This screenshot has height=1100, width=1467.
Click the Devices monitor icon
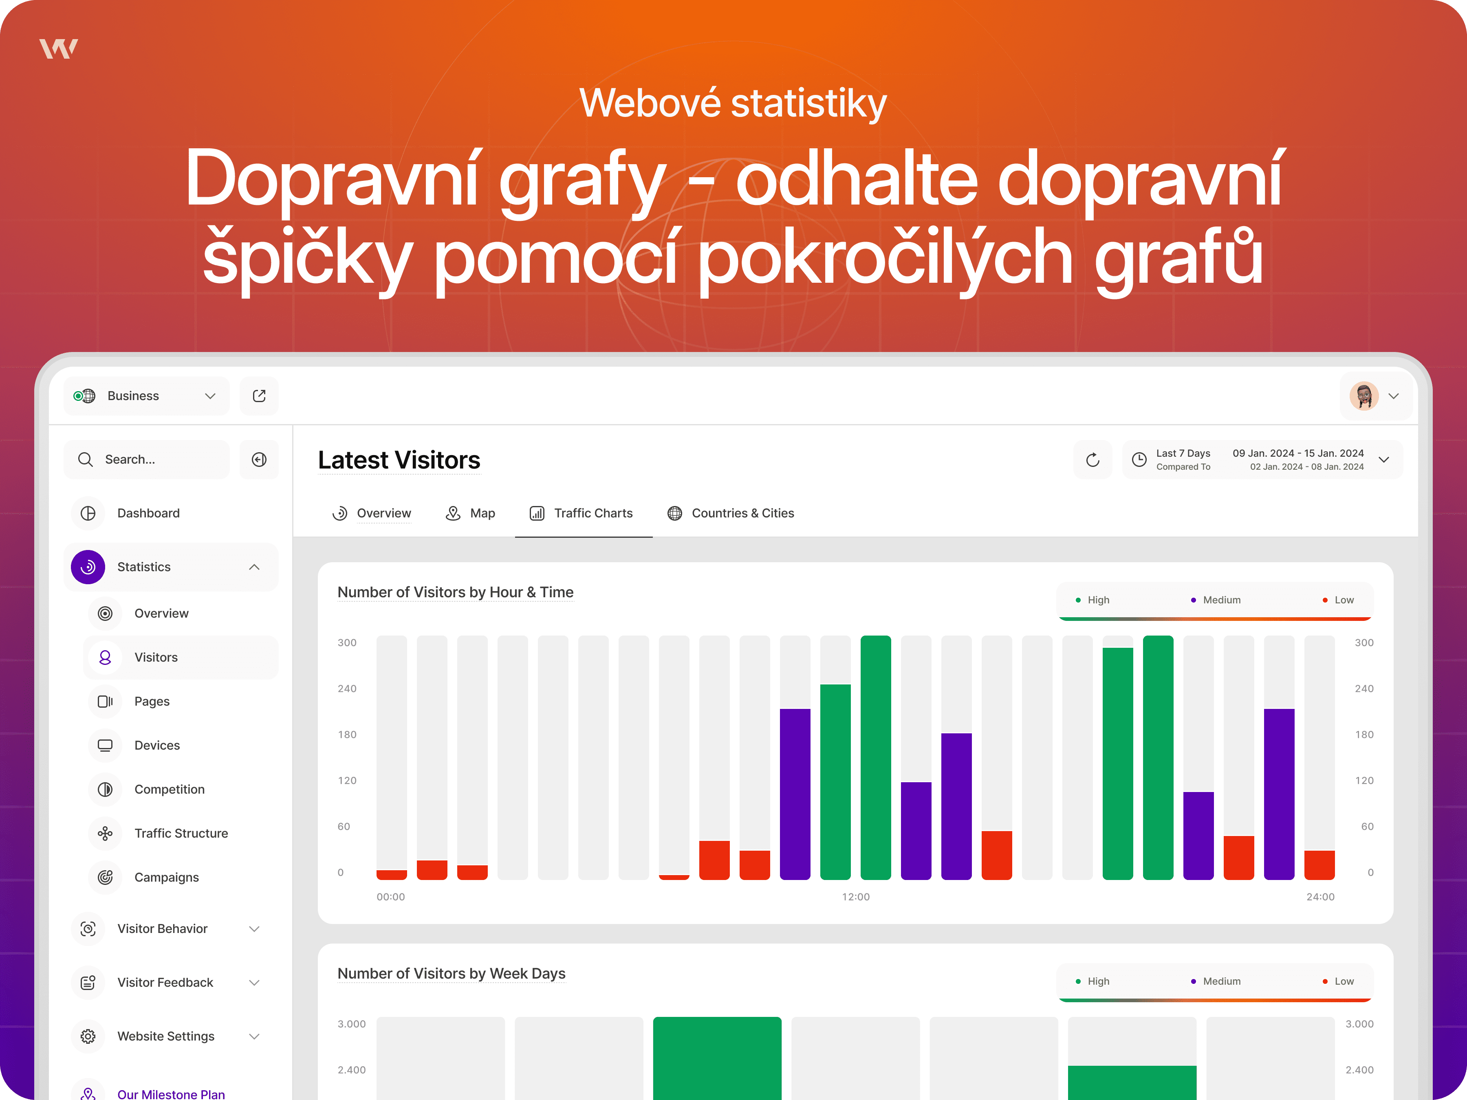(105, 745)
